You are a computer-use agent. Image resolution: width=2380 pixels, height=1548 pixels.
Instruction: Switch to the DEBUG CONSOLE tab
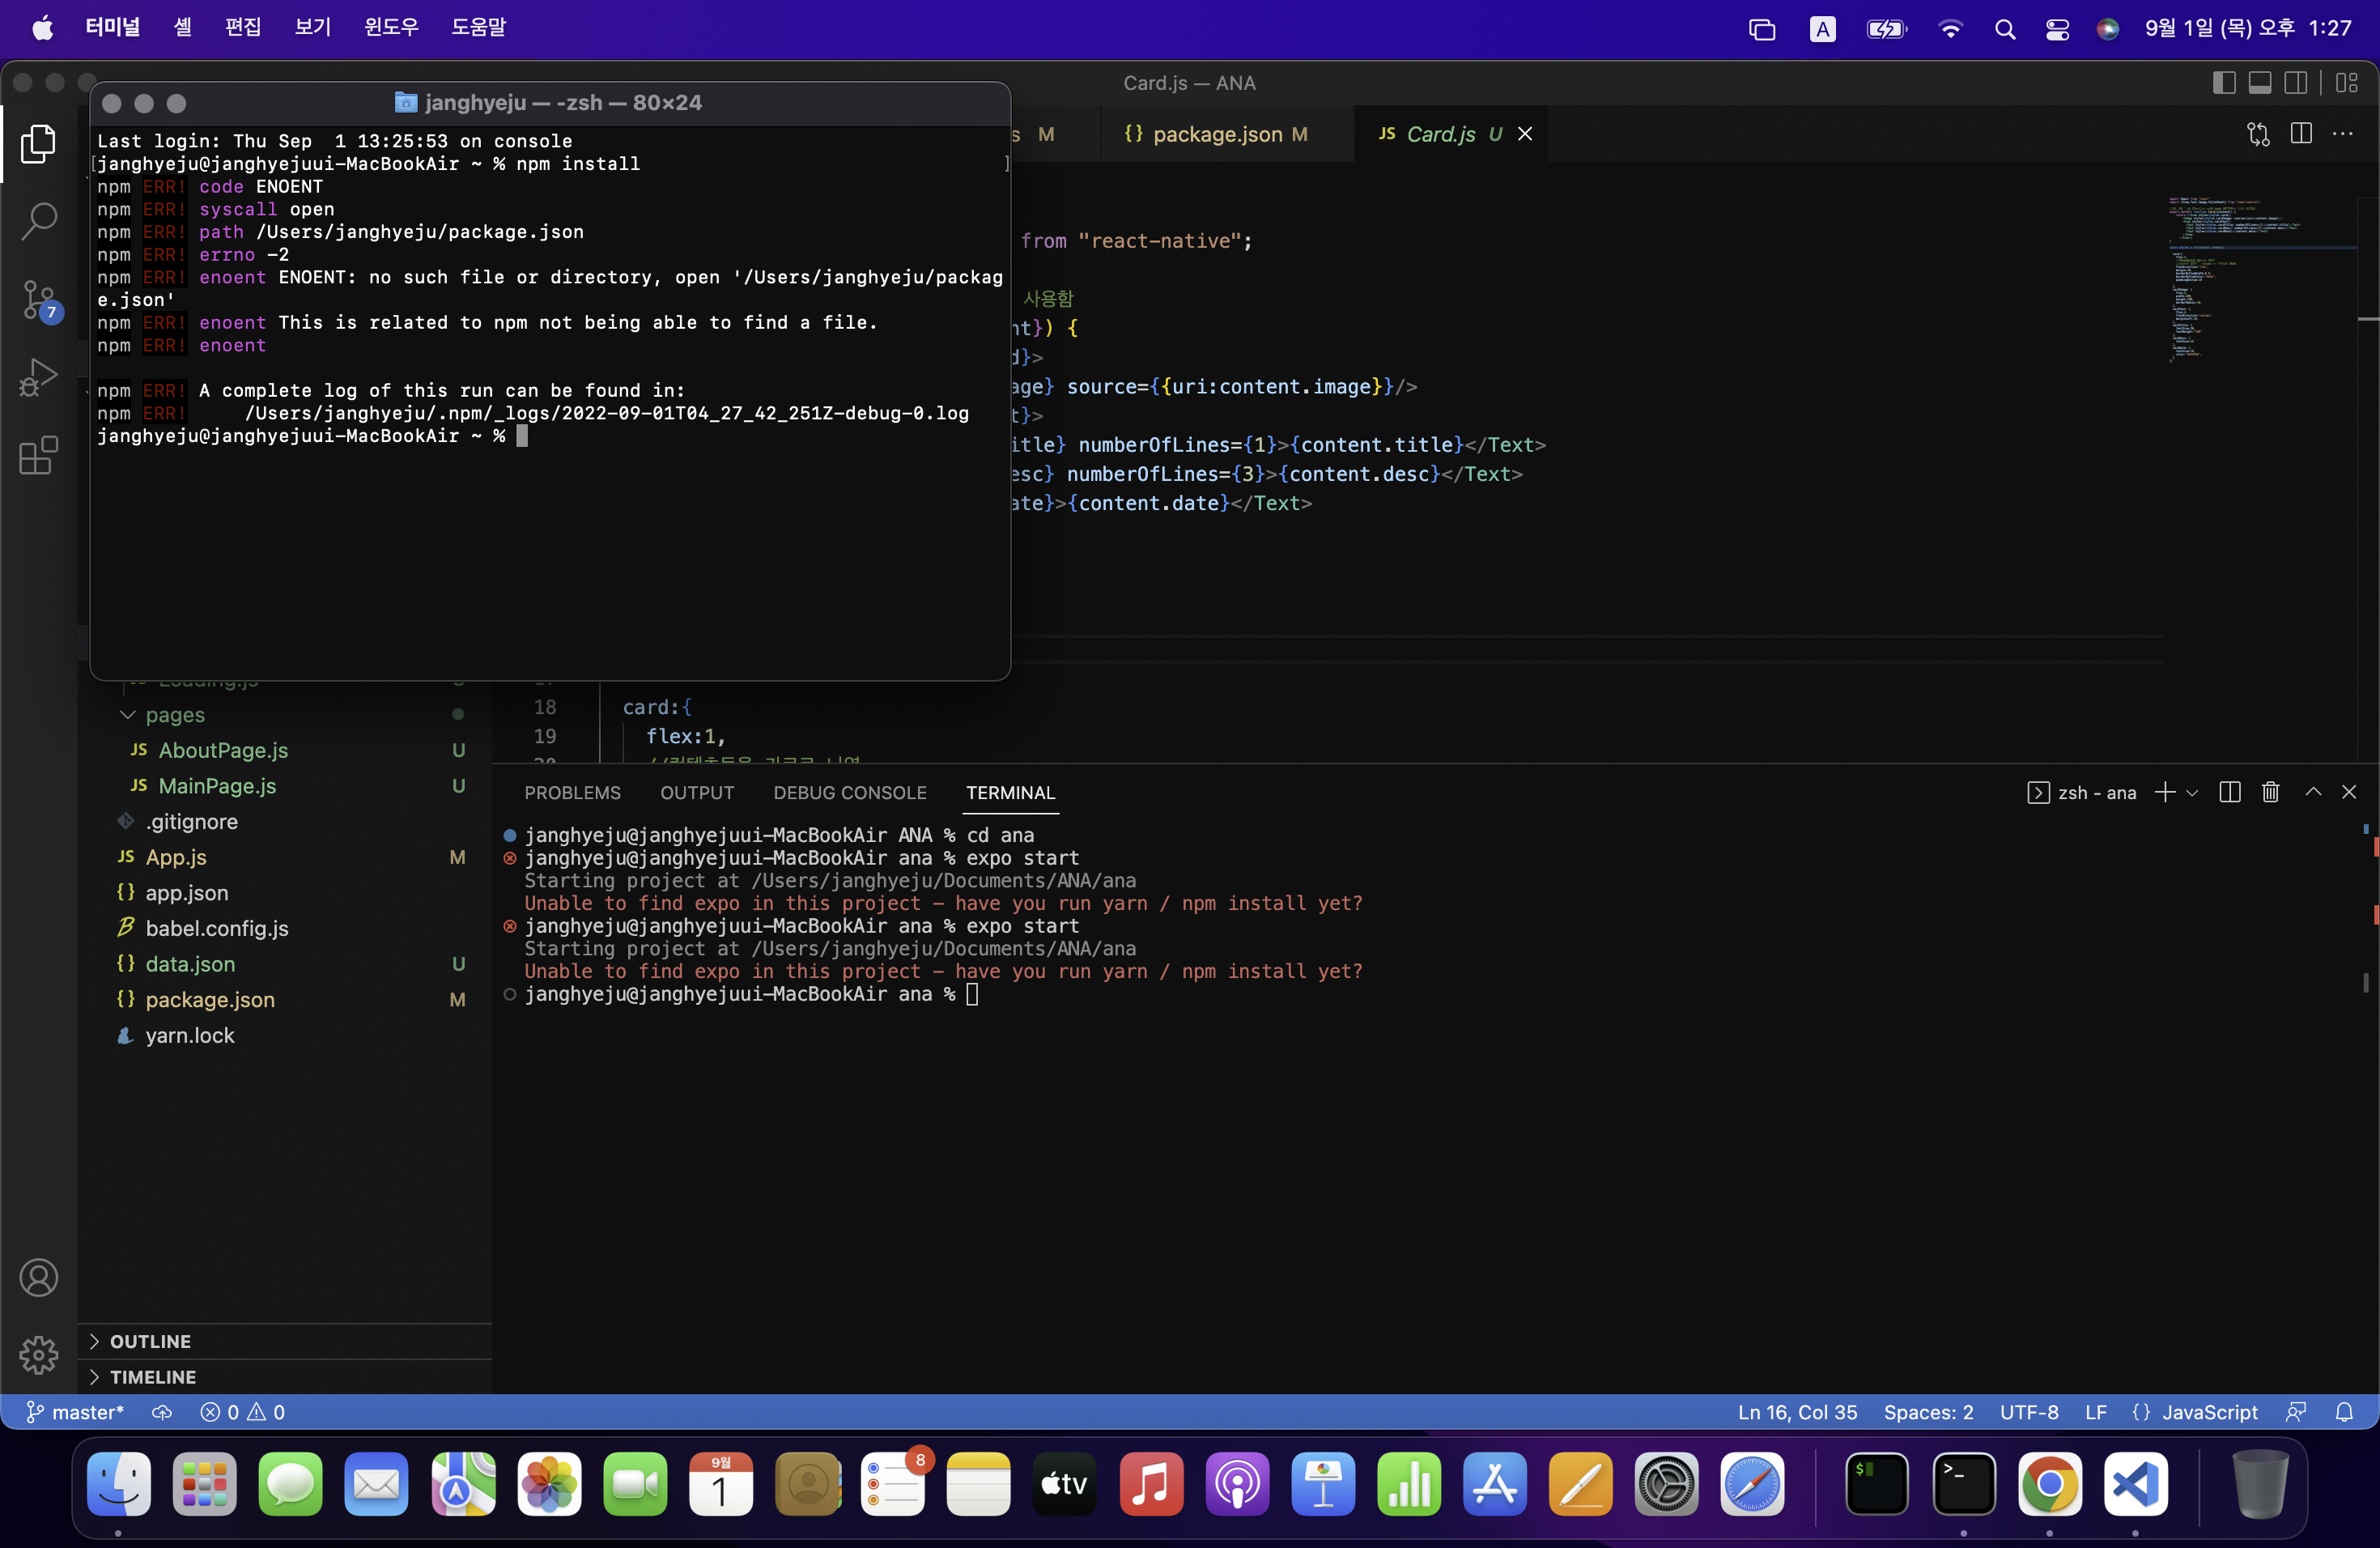(x=850, y=793)
